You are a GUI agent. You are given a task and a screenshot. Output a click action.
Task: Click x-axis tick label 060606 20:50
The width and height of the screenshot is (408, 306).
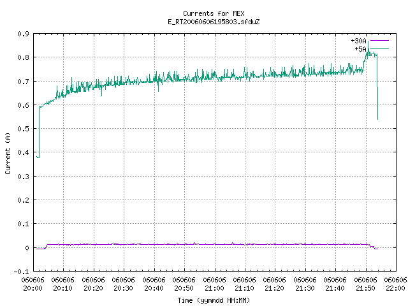click(x=184, y=284)
